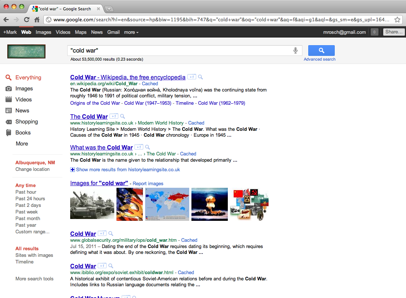Select Sites with images filter
The height and width of the screenshot is (298, 406).
click(x=34, y=255)
